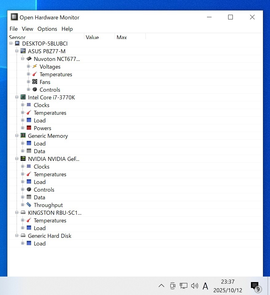This screenshot has height=295, width=270.
Task: Open the network tray icon
Action: pos(184,286)
